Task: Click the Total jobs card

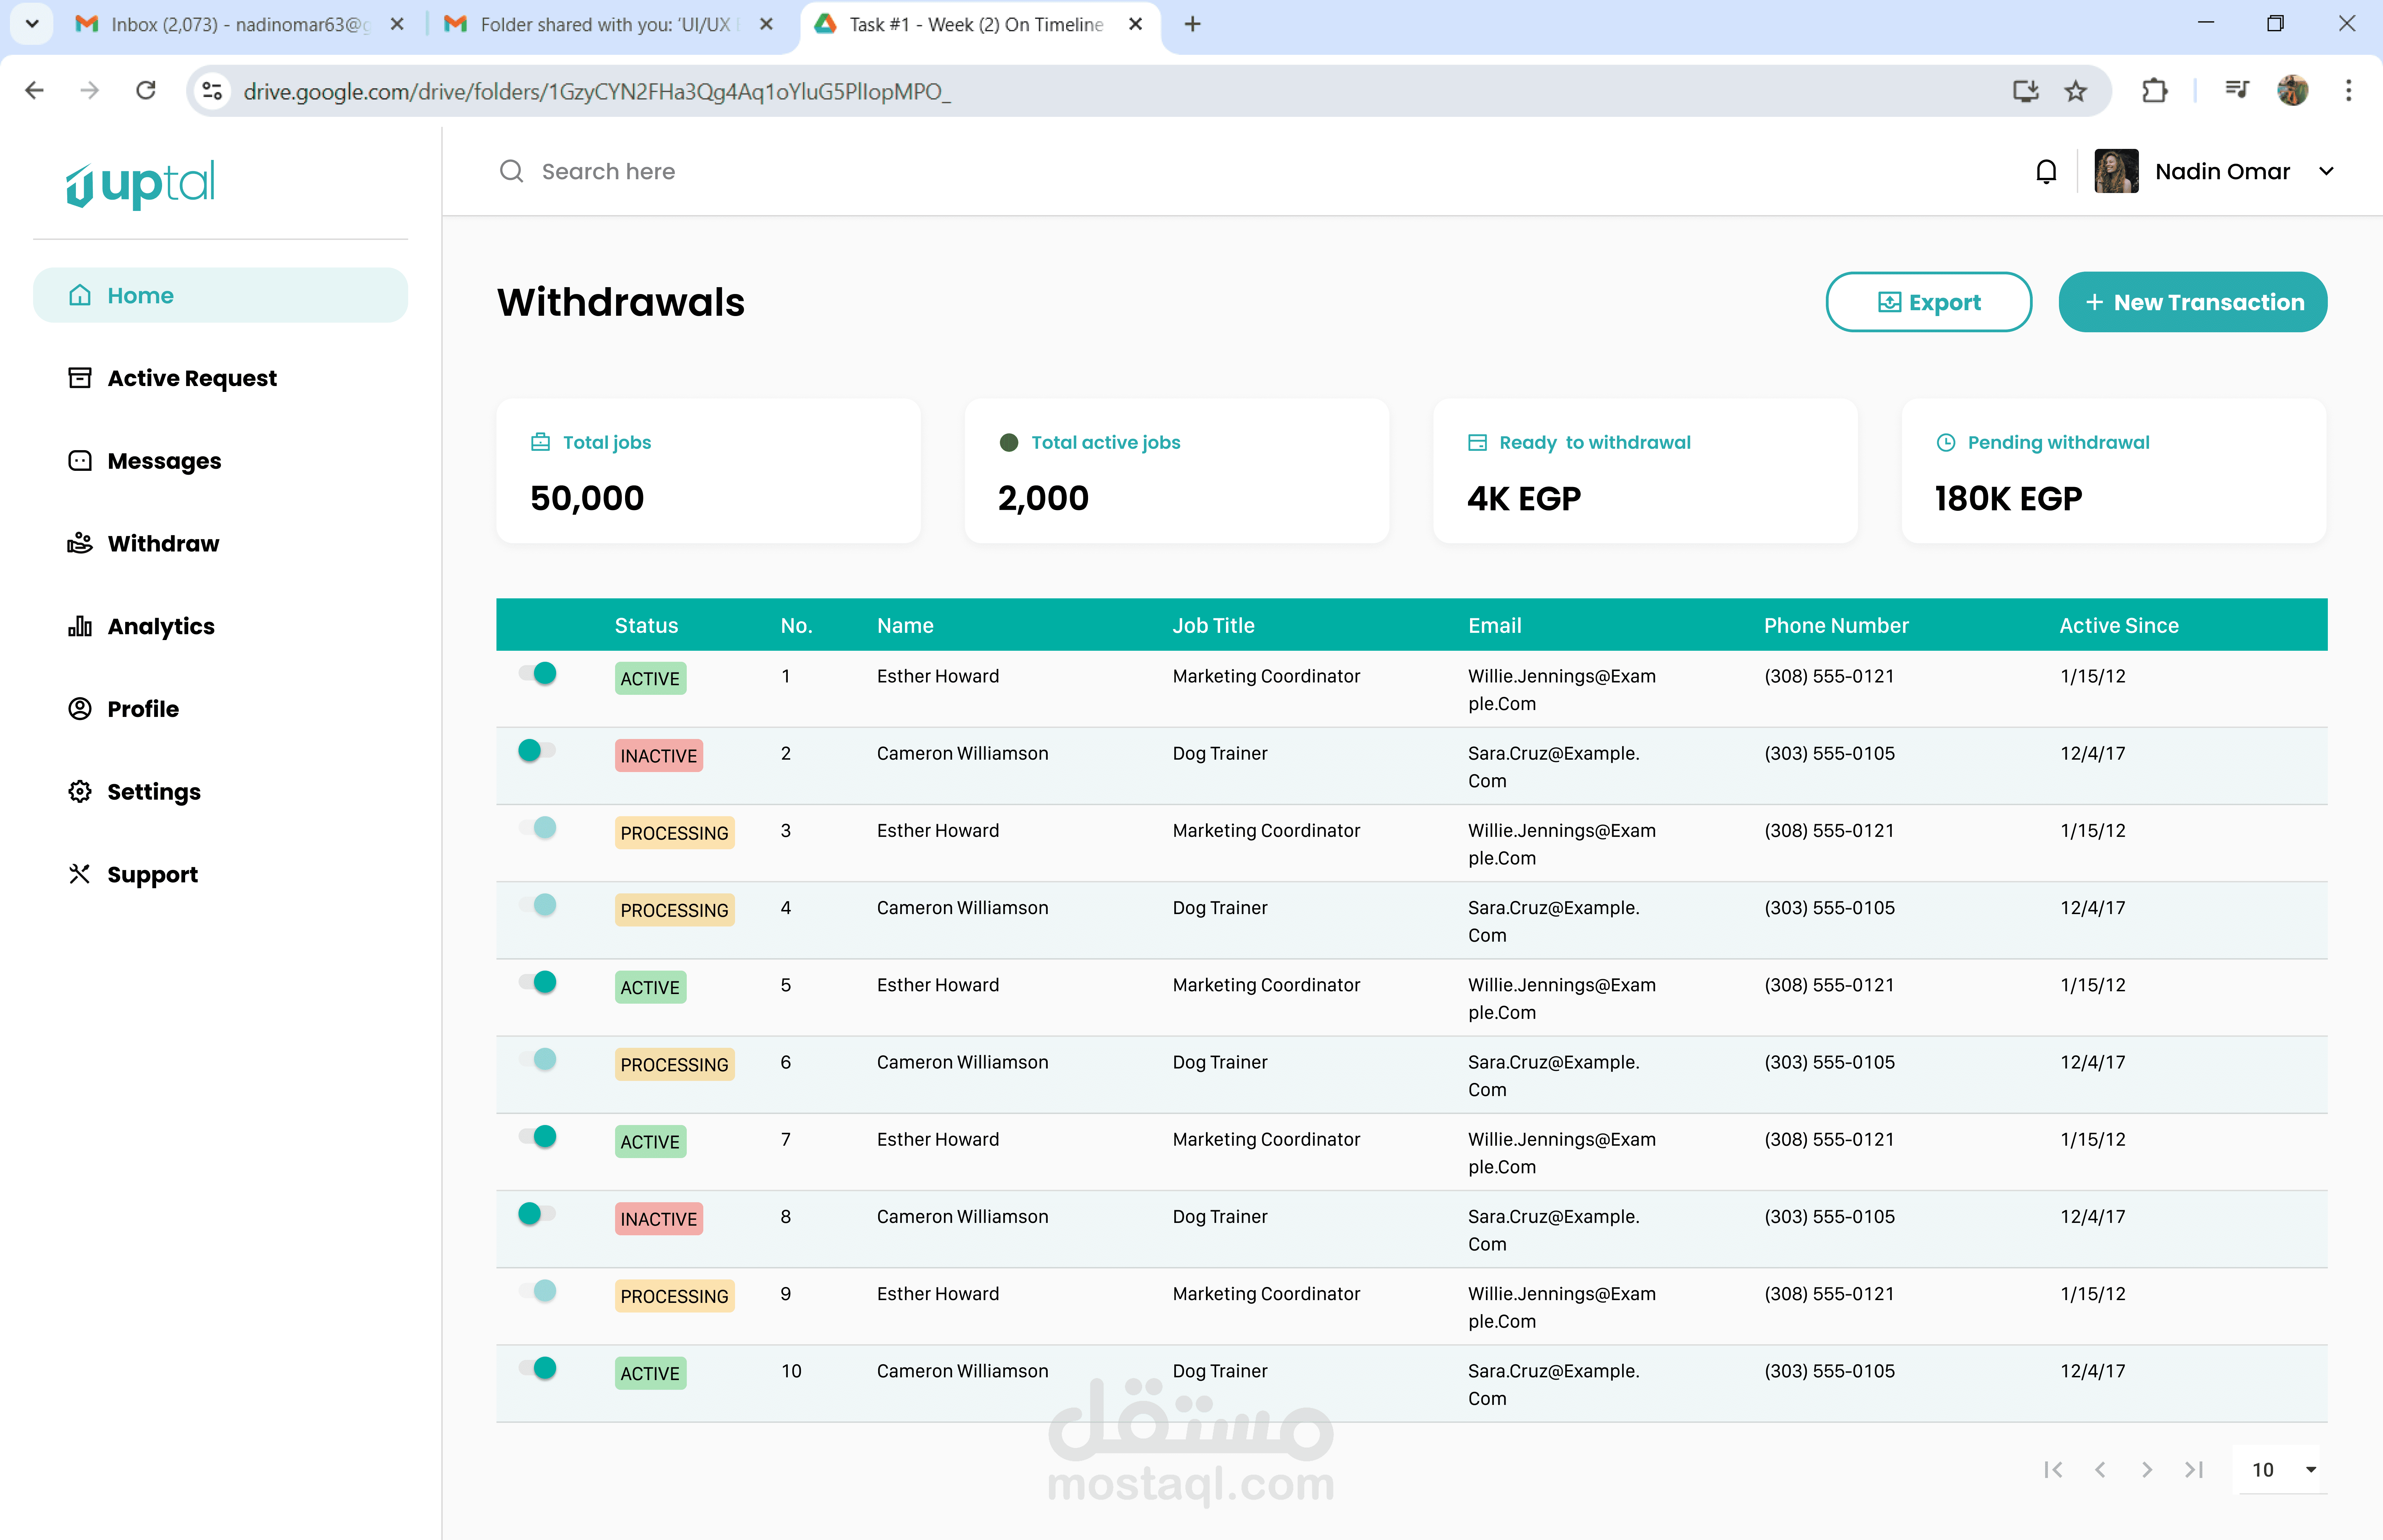Action: point(708,471)
